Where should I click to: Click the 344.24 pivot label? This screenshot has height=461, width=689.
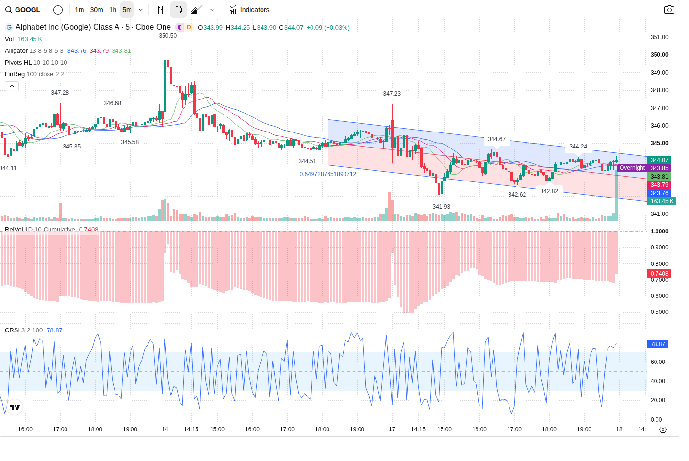[x=578, y=147]
